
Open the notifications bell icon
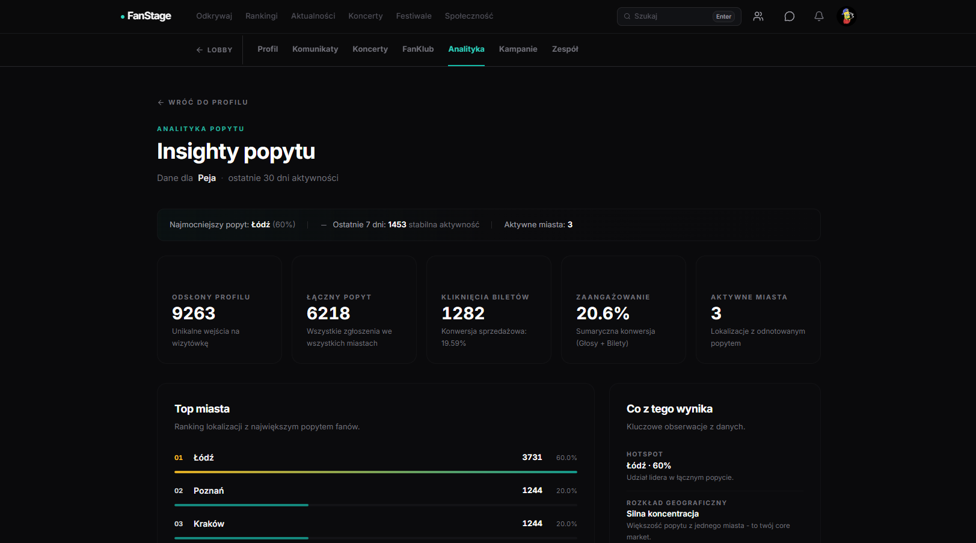pyautogui.click(x=819, y=16)
